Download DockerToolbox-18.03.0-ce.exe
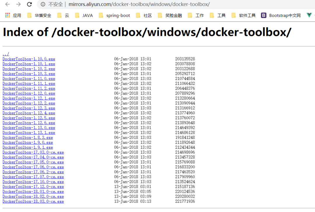 pyautogui.click(x=33, y=201)
